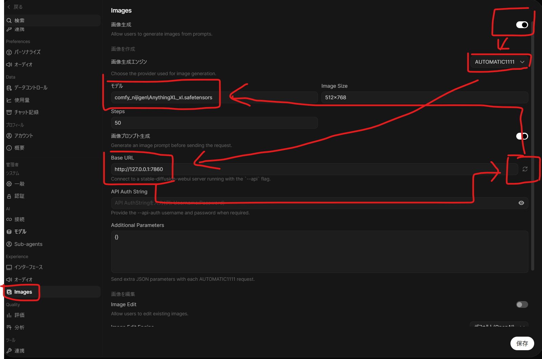
Task: Click the gear icon for 一般 settings
Action: click(9, 184)
